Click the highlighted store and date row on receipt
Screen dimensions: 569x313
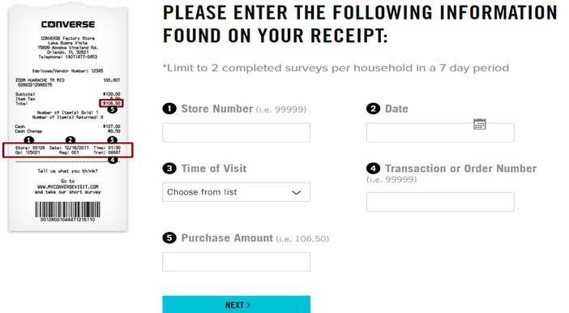point(68,150)
